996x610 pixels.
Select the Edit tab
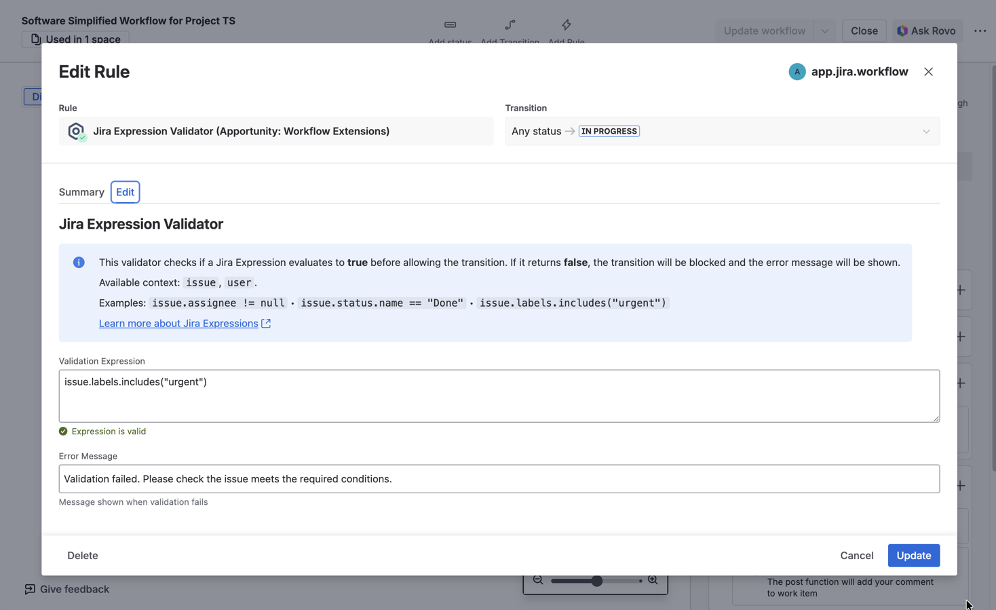click(x=125, y=192)
